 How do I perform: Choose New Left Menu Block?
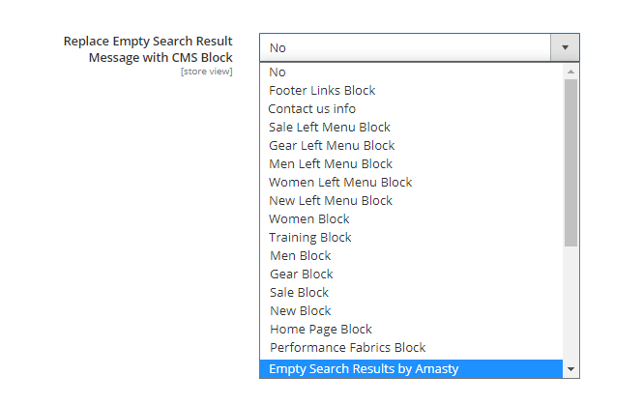pyautogui.click(x=331, y=200)
